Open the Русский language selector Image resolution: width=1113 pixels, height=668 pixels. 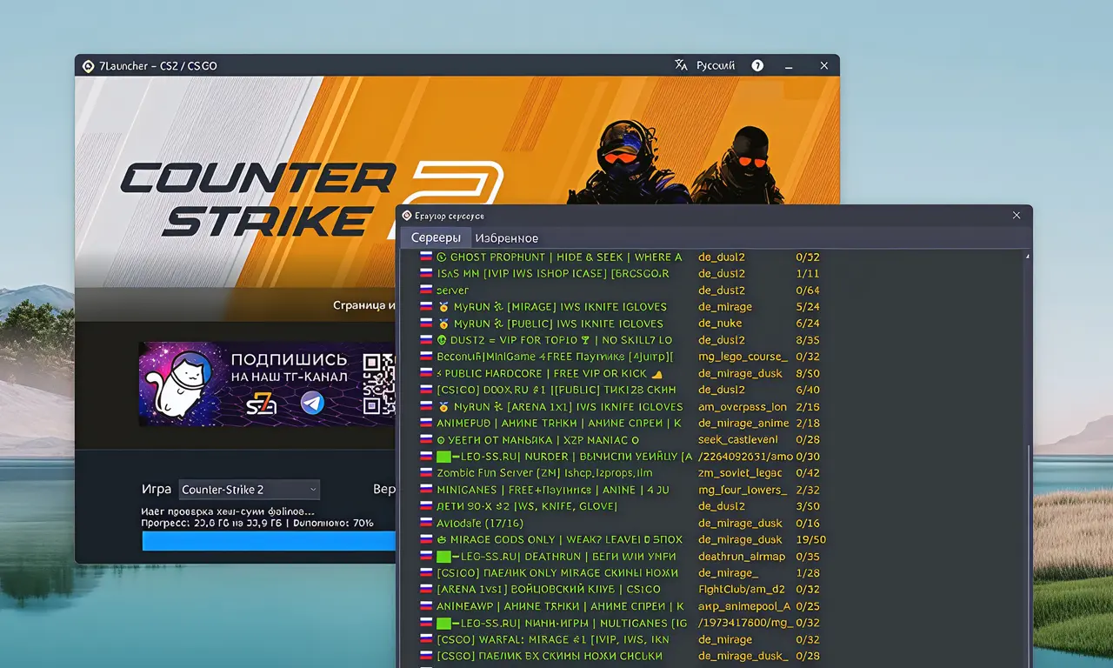click(x=715, y=65)
